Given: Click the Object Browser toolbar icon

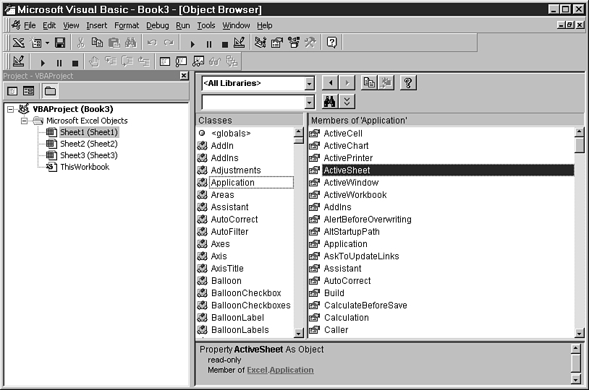Looking at the screenshot, I should 294,43.
